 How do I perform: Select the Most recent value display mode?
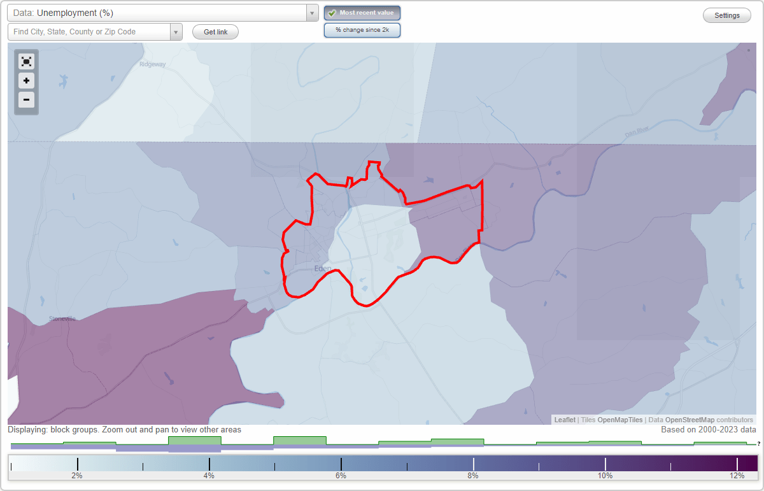[362, 13]
